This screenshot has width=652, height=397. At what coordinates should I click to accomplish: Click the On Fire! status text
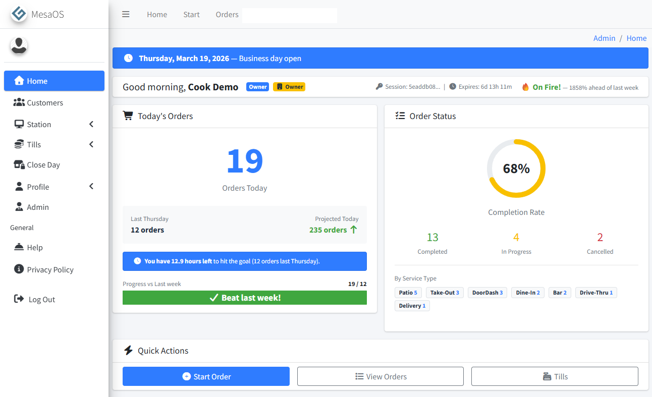pos(547,87)
